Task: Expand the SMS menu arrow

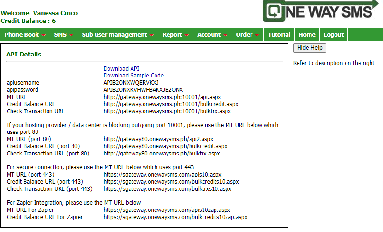Action: (x=71, y=35)
